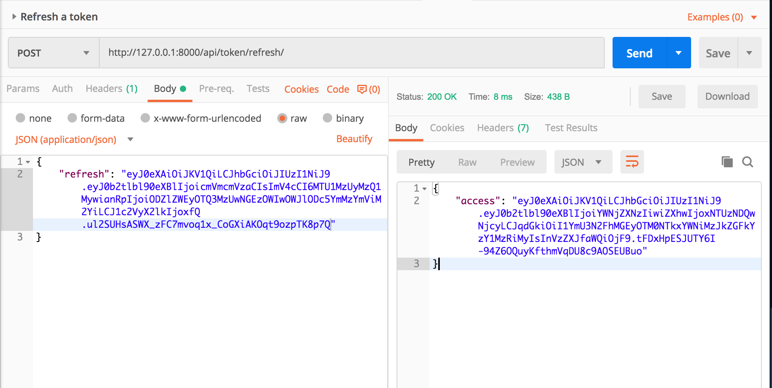Click the Download response button
Viewport: 772px width, 388px height.
point(727,97)
